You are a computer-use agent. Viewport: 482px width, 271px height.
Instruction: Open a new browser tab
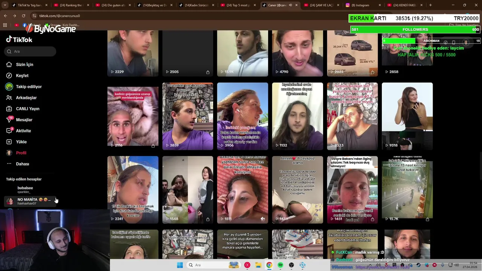point(430,5)
